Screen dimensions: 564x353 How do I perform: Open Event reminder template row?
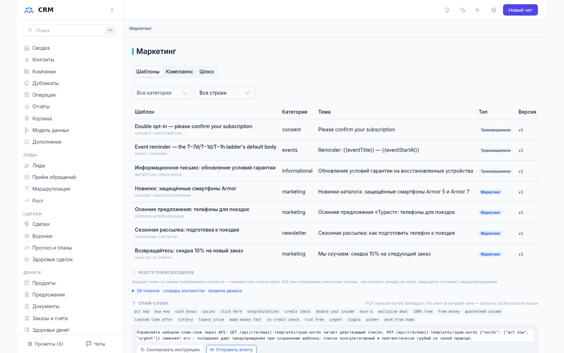(x=335, y=150)
